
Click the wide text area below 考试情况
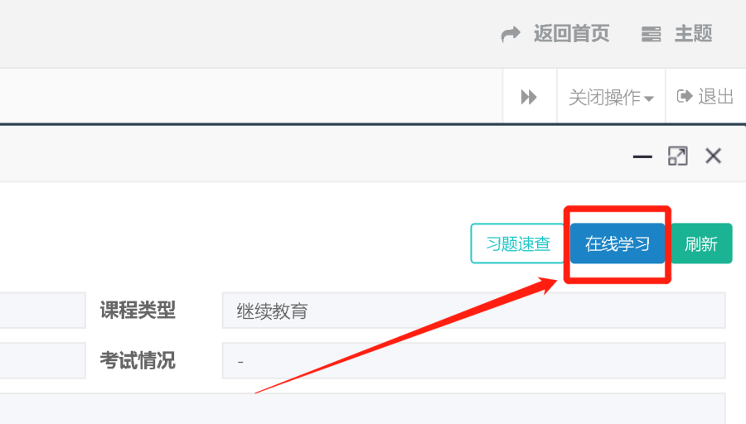pyautogui.click(x=362, y=409)
